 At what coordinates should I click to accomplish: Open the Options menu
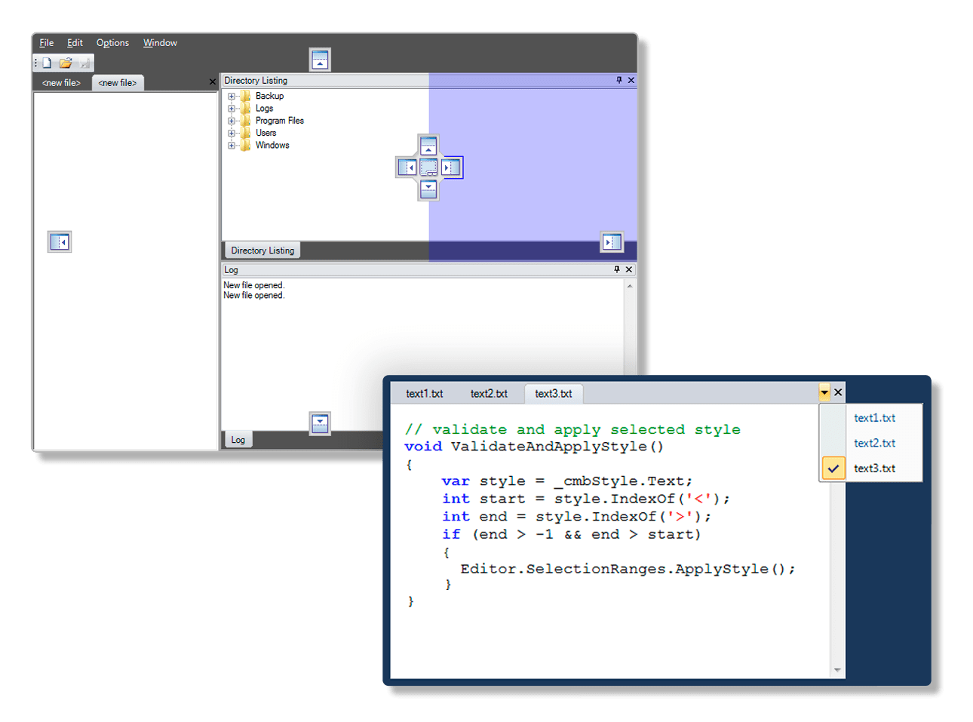pos(112,43)
